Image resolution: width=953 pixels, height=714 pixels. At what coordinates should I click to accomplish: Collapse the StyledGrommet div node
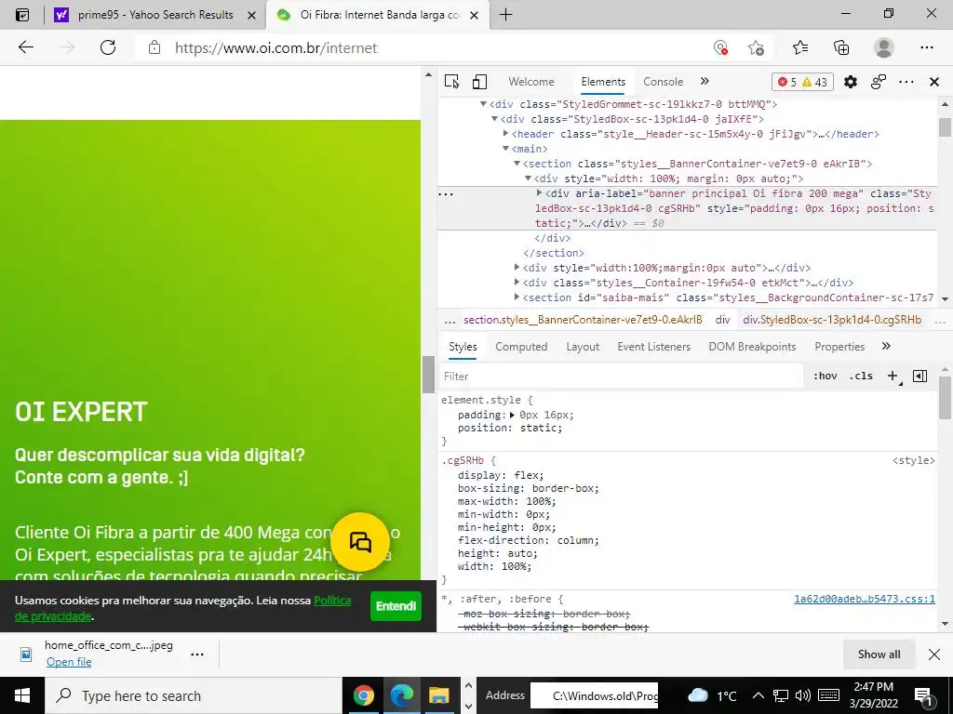[483, 104]
